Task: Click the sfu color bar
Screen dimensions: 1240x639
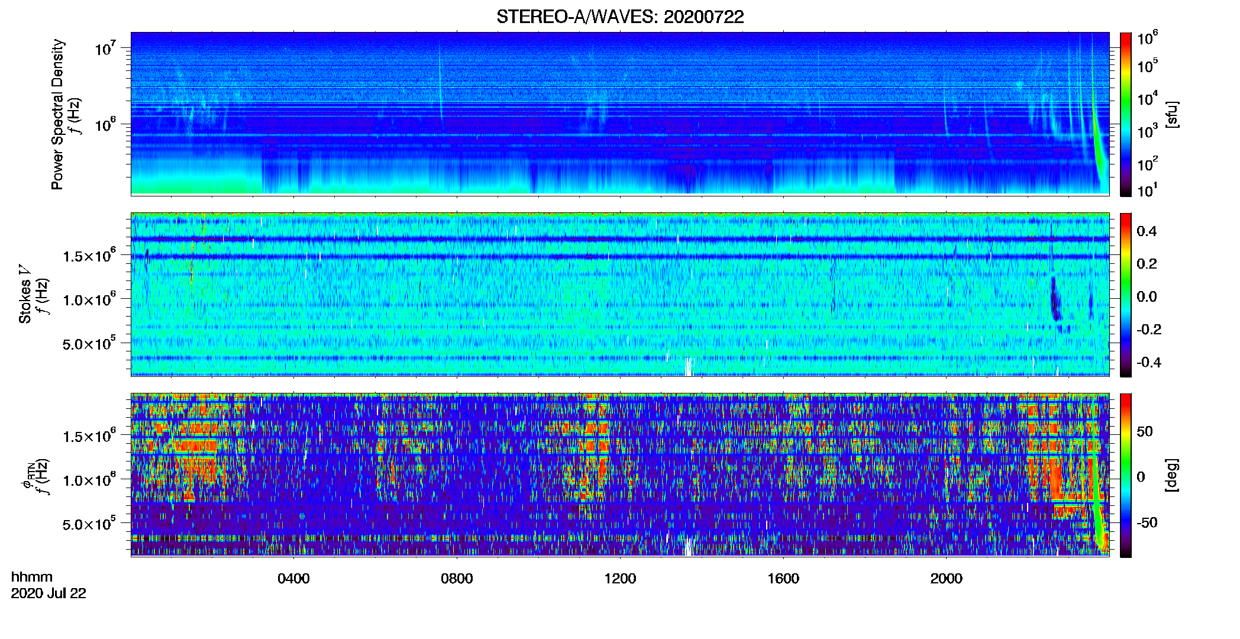Action: pos(1126,114)
